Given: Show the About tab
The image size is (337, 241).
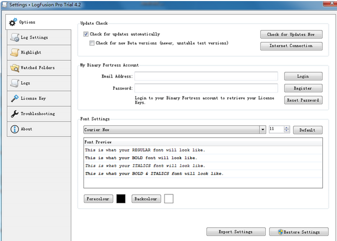Looking at the screenshot, I should coord(39,129).
